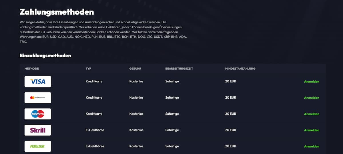
Task: Click the MINDESTANZAHLUNG column header
Action: (x=240, y=69)
